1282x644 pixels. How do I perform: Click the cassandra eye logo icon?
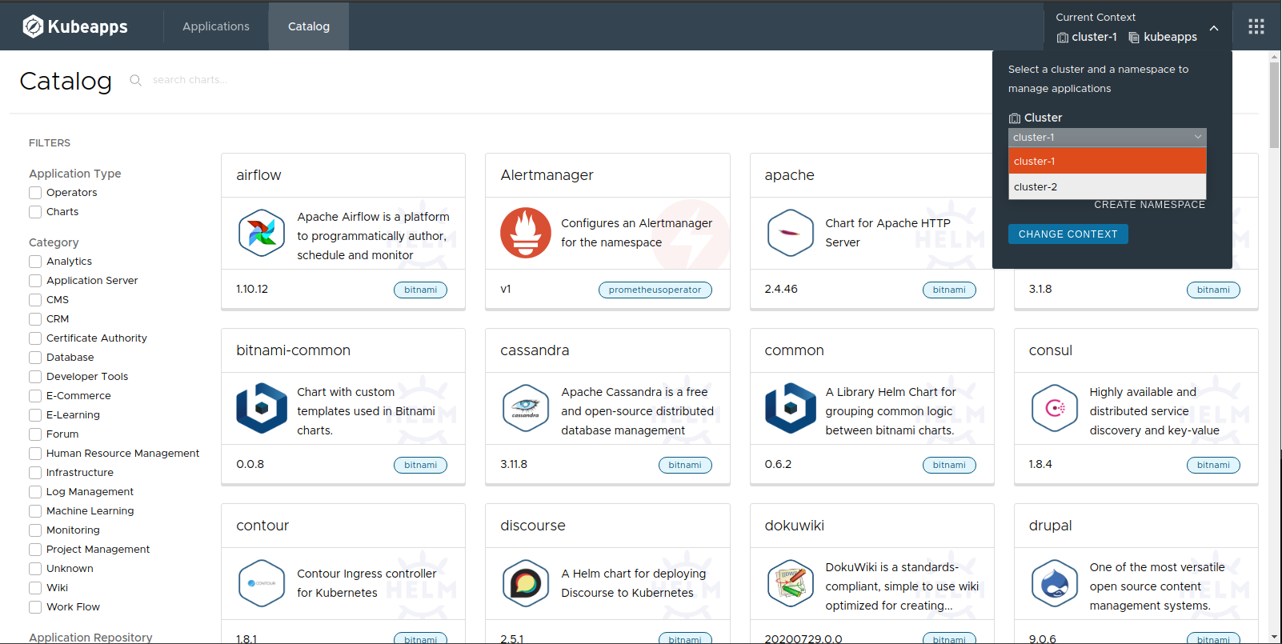pos(526,408)
